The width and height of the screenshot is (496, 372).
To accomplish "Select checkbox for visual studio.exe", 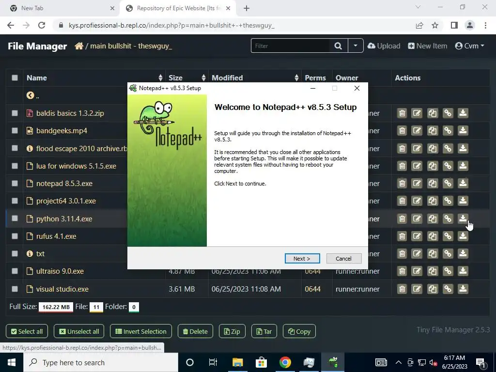I will pos(15,289).
